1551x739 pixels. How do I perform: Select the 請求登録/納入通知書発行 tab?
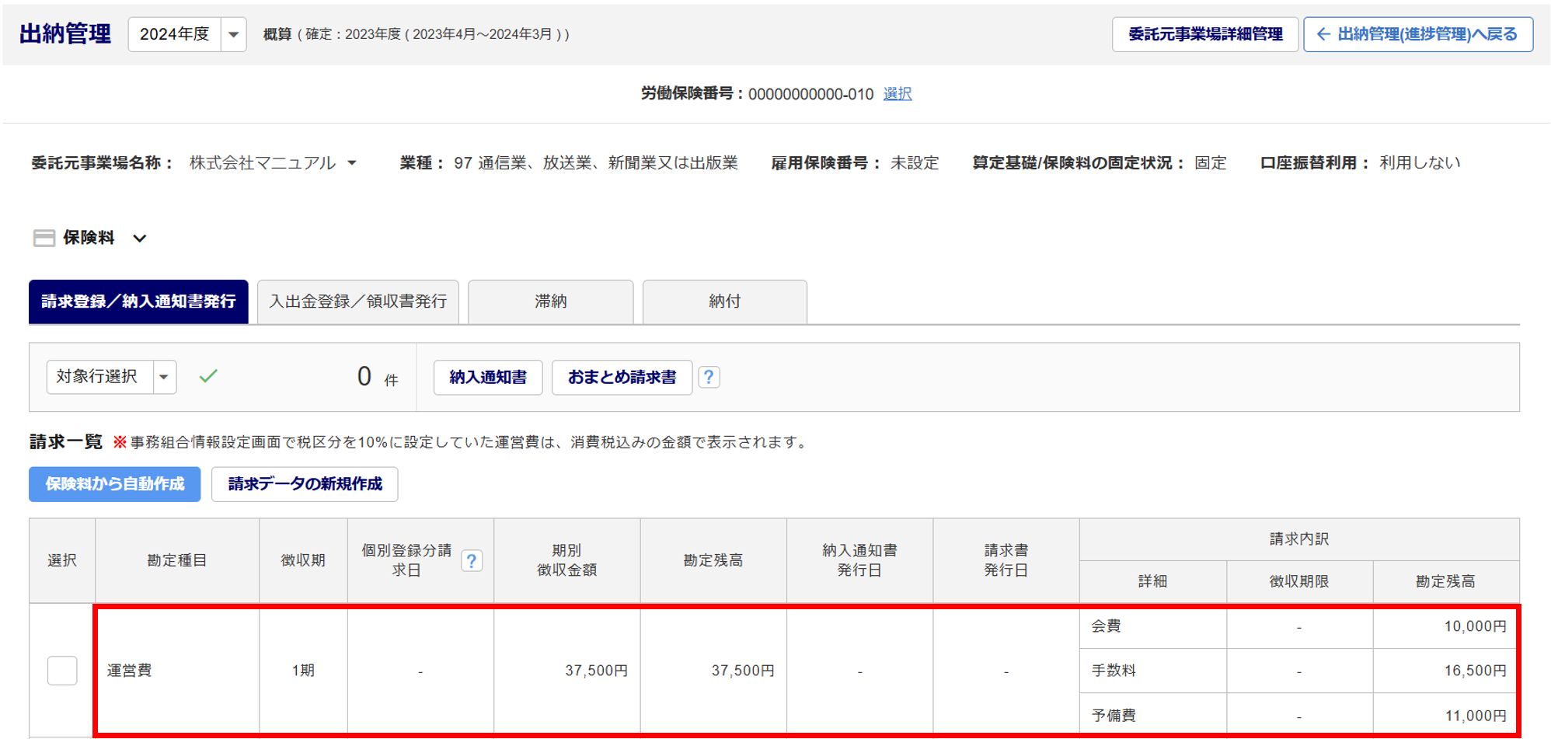pos(138,302)
